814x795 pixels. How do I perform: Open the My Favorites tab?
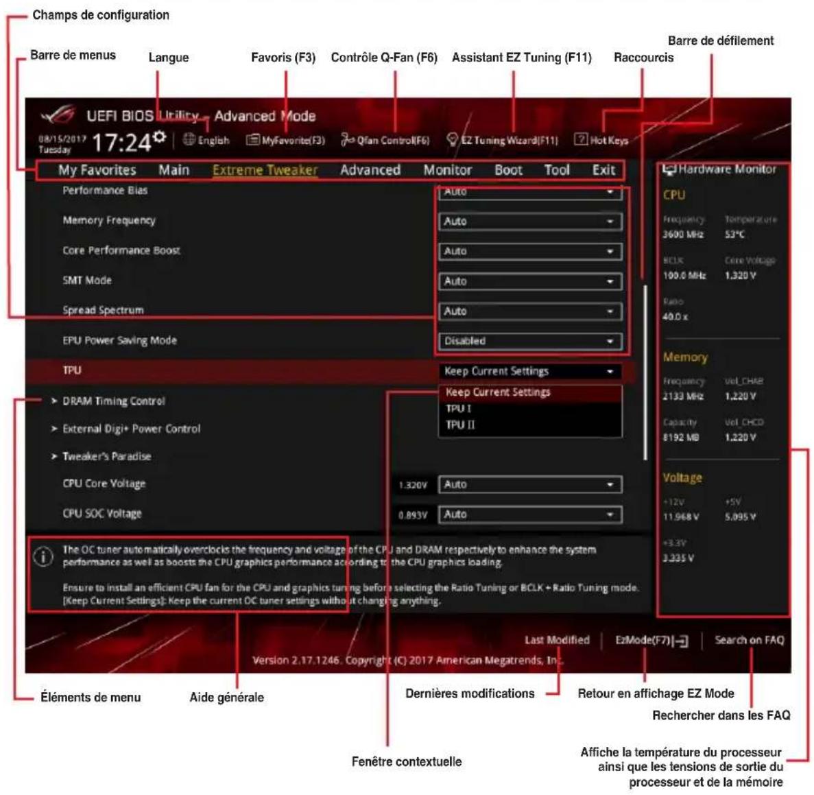coord(97,170)
